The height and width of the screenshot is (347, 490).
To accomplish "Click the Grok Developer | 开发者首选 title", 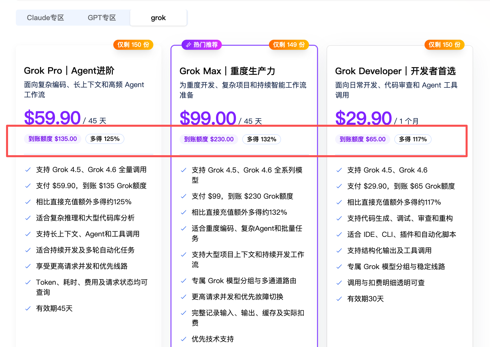I will pos(395,71).
